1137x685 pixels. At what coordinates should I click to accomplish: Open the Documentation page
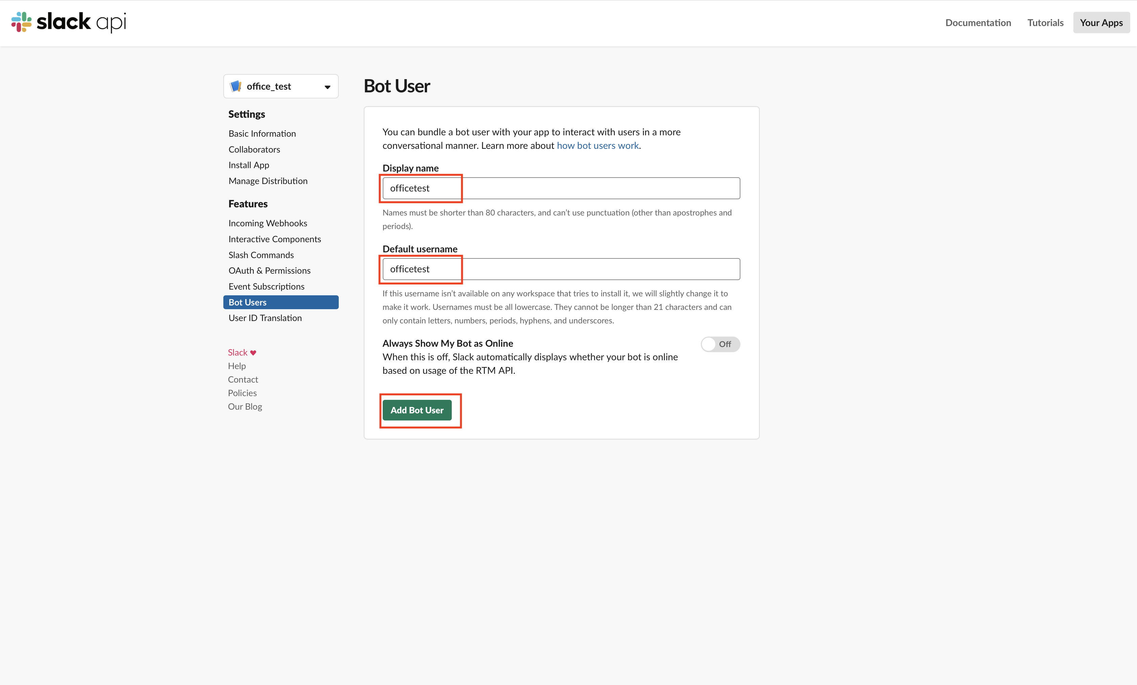tap(978, 23)
